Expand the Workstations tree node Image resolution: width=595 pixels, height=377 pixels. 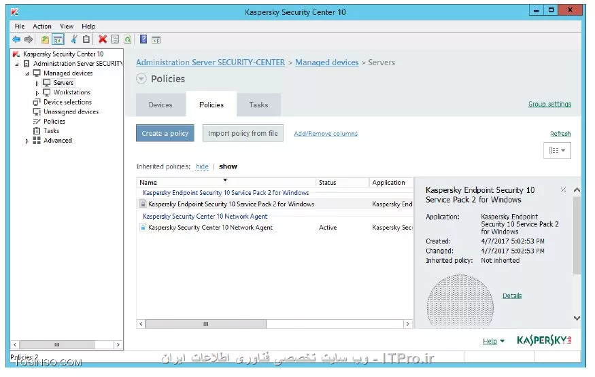pos(37,92)
